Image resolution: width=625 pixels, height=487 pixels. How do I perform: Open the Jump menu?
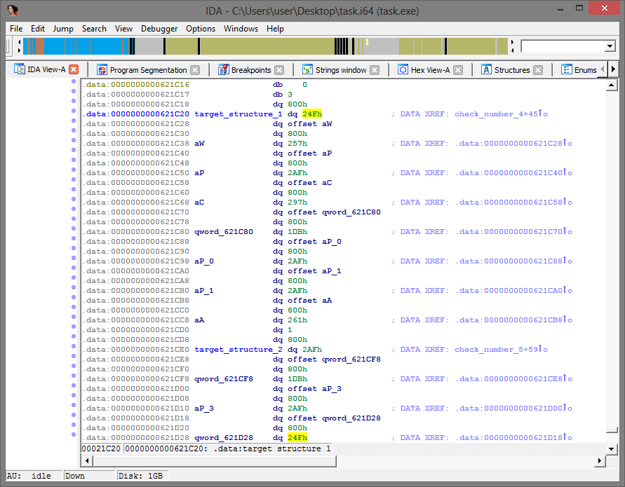(x=63, y=29)
